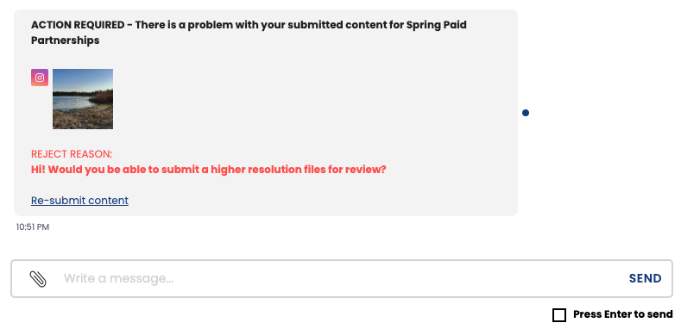Click the shoreline grass in the photo
This screenshot has width=681, height=329.
tap(83, 117)
